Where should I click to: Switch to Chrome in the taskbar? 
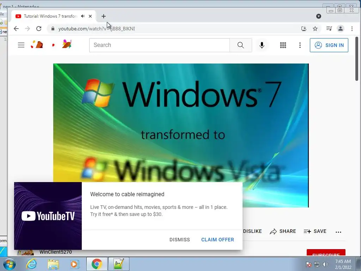click(x=97, y=264)
